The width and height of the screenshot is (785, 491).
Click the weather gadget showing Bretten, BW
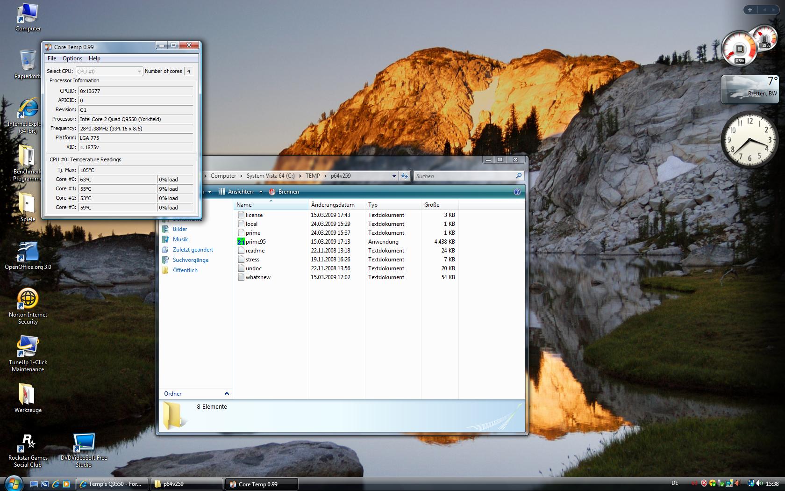click(x=750, y=89)
